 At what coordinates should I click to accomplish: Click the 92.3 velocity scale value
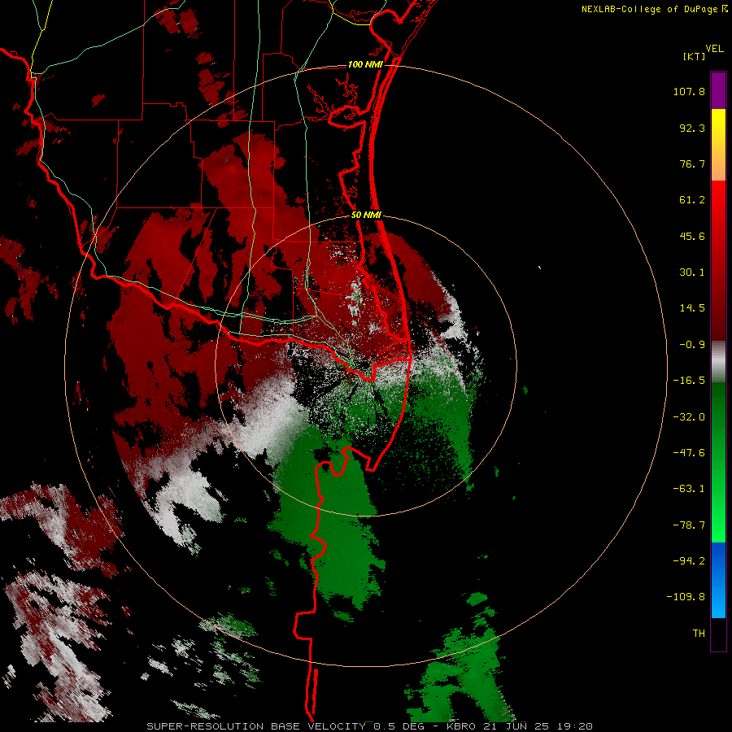point(692,128)
